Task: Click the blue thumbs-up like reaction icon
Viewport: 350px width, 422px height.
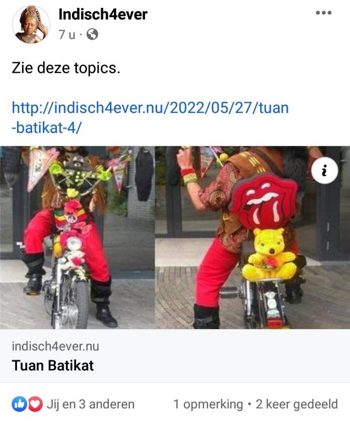Action: [x=19, y=404]
